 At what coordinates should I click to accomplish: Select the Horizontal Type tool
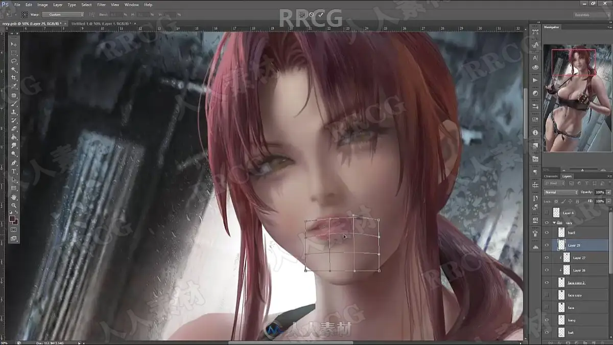(x=14, y=171)
